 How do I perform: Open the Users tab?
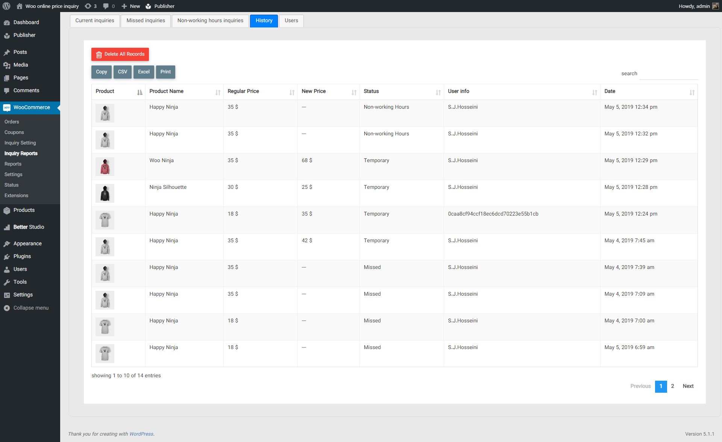click(291, 21)
